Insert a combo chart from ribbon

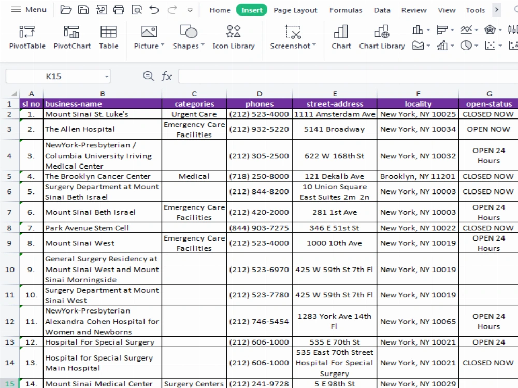click(442, 45)
